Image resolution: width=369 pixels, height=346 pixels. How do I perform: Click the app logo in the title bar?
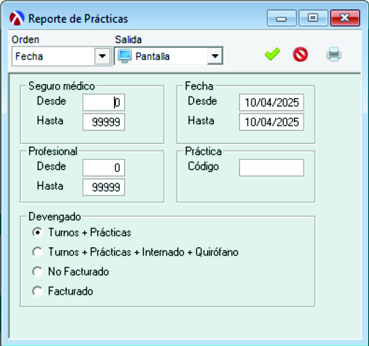click(x=17, y=18)
